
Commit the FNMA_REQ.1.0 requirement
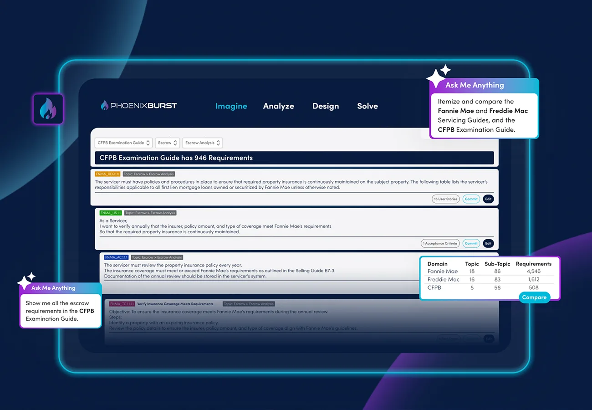click(471, 199)
